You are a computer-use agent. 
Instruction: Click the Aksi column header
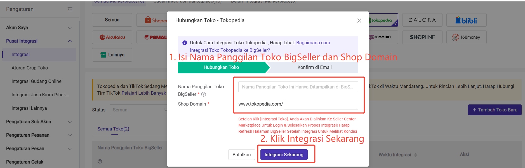coord(464,155)
